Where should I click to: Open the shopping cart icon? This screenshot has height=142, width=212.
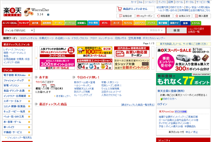pyautogui.click(x=120, y=9)
